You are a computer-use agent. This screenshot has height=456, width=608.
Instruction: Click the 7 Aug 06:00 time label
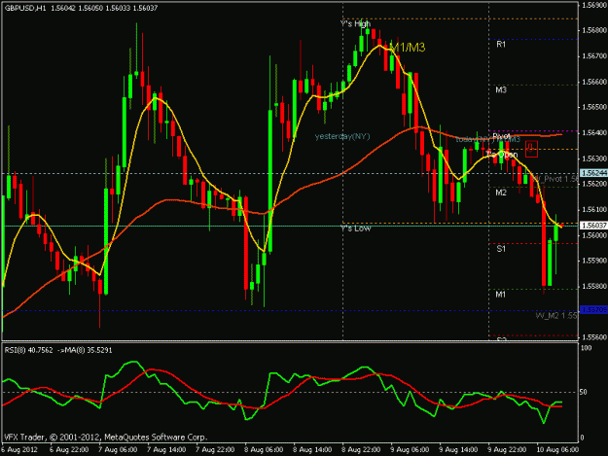(x=118, y=450)
